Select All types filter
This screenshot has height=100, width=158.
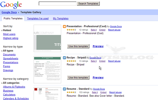tap(8, 51)
